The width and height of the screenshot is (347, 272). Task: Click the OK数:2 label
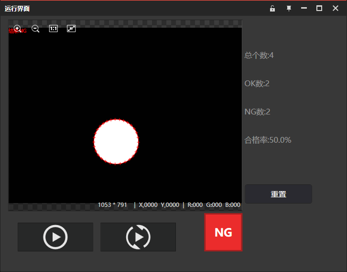257,84
